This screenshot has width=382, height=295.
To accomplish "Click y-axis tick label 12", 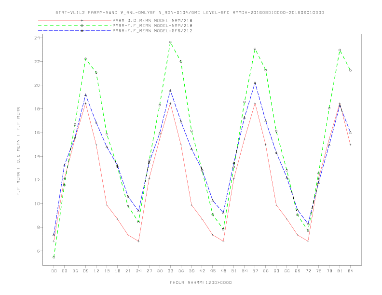I will (x=37, y=180).
